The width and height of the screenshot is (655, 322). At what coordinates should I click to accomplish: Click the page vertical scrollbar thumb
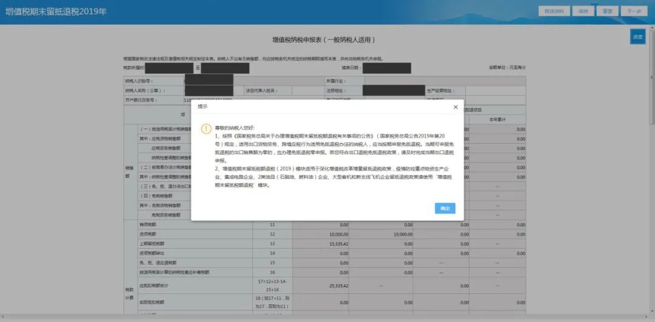pyautogui.click(x=652, y=77)
